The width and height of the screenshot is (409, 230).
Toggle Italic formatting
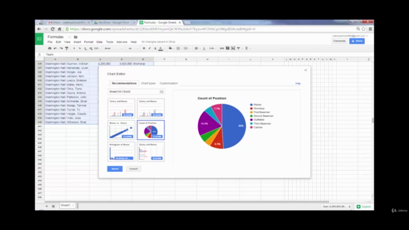(x=150, y=49)
